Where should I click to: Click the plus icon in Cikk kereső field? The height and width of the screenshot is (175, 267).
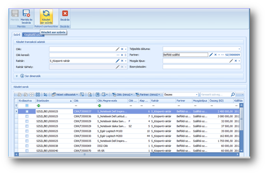point(122,54)
